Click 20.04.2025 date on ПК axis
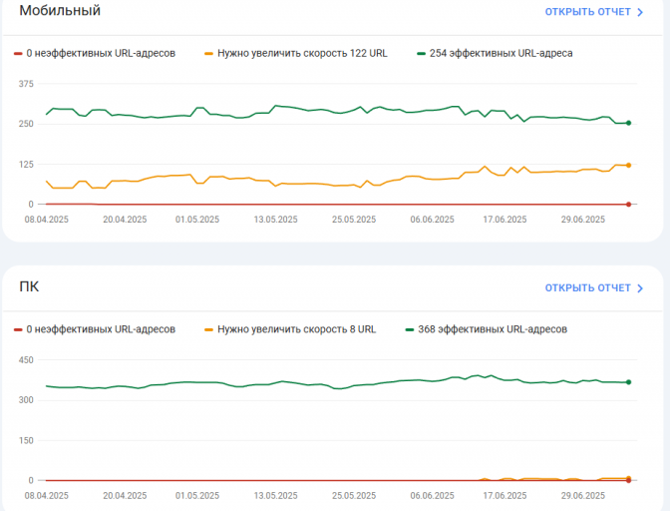Image resolution: width=670 pixels, height=511 pixels. (x=125, y=496)
